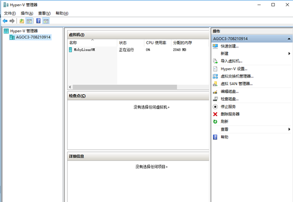The width and height of the screenshot is (293, 202).
Task: Click the Forward arrow toolbar icon
Action: [x=12, y=21]
